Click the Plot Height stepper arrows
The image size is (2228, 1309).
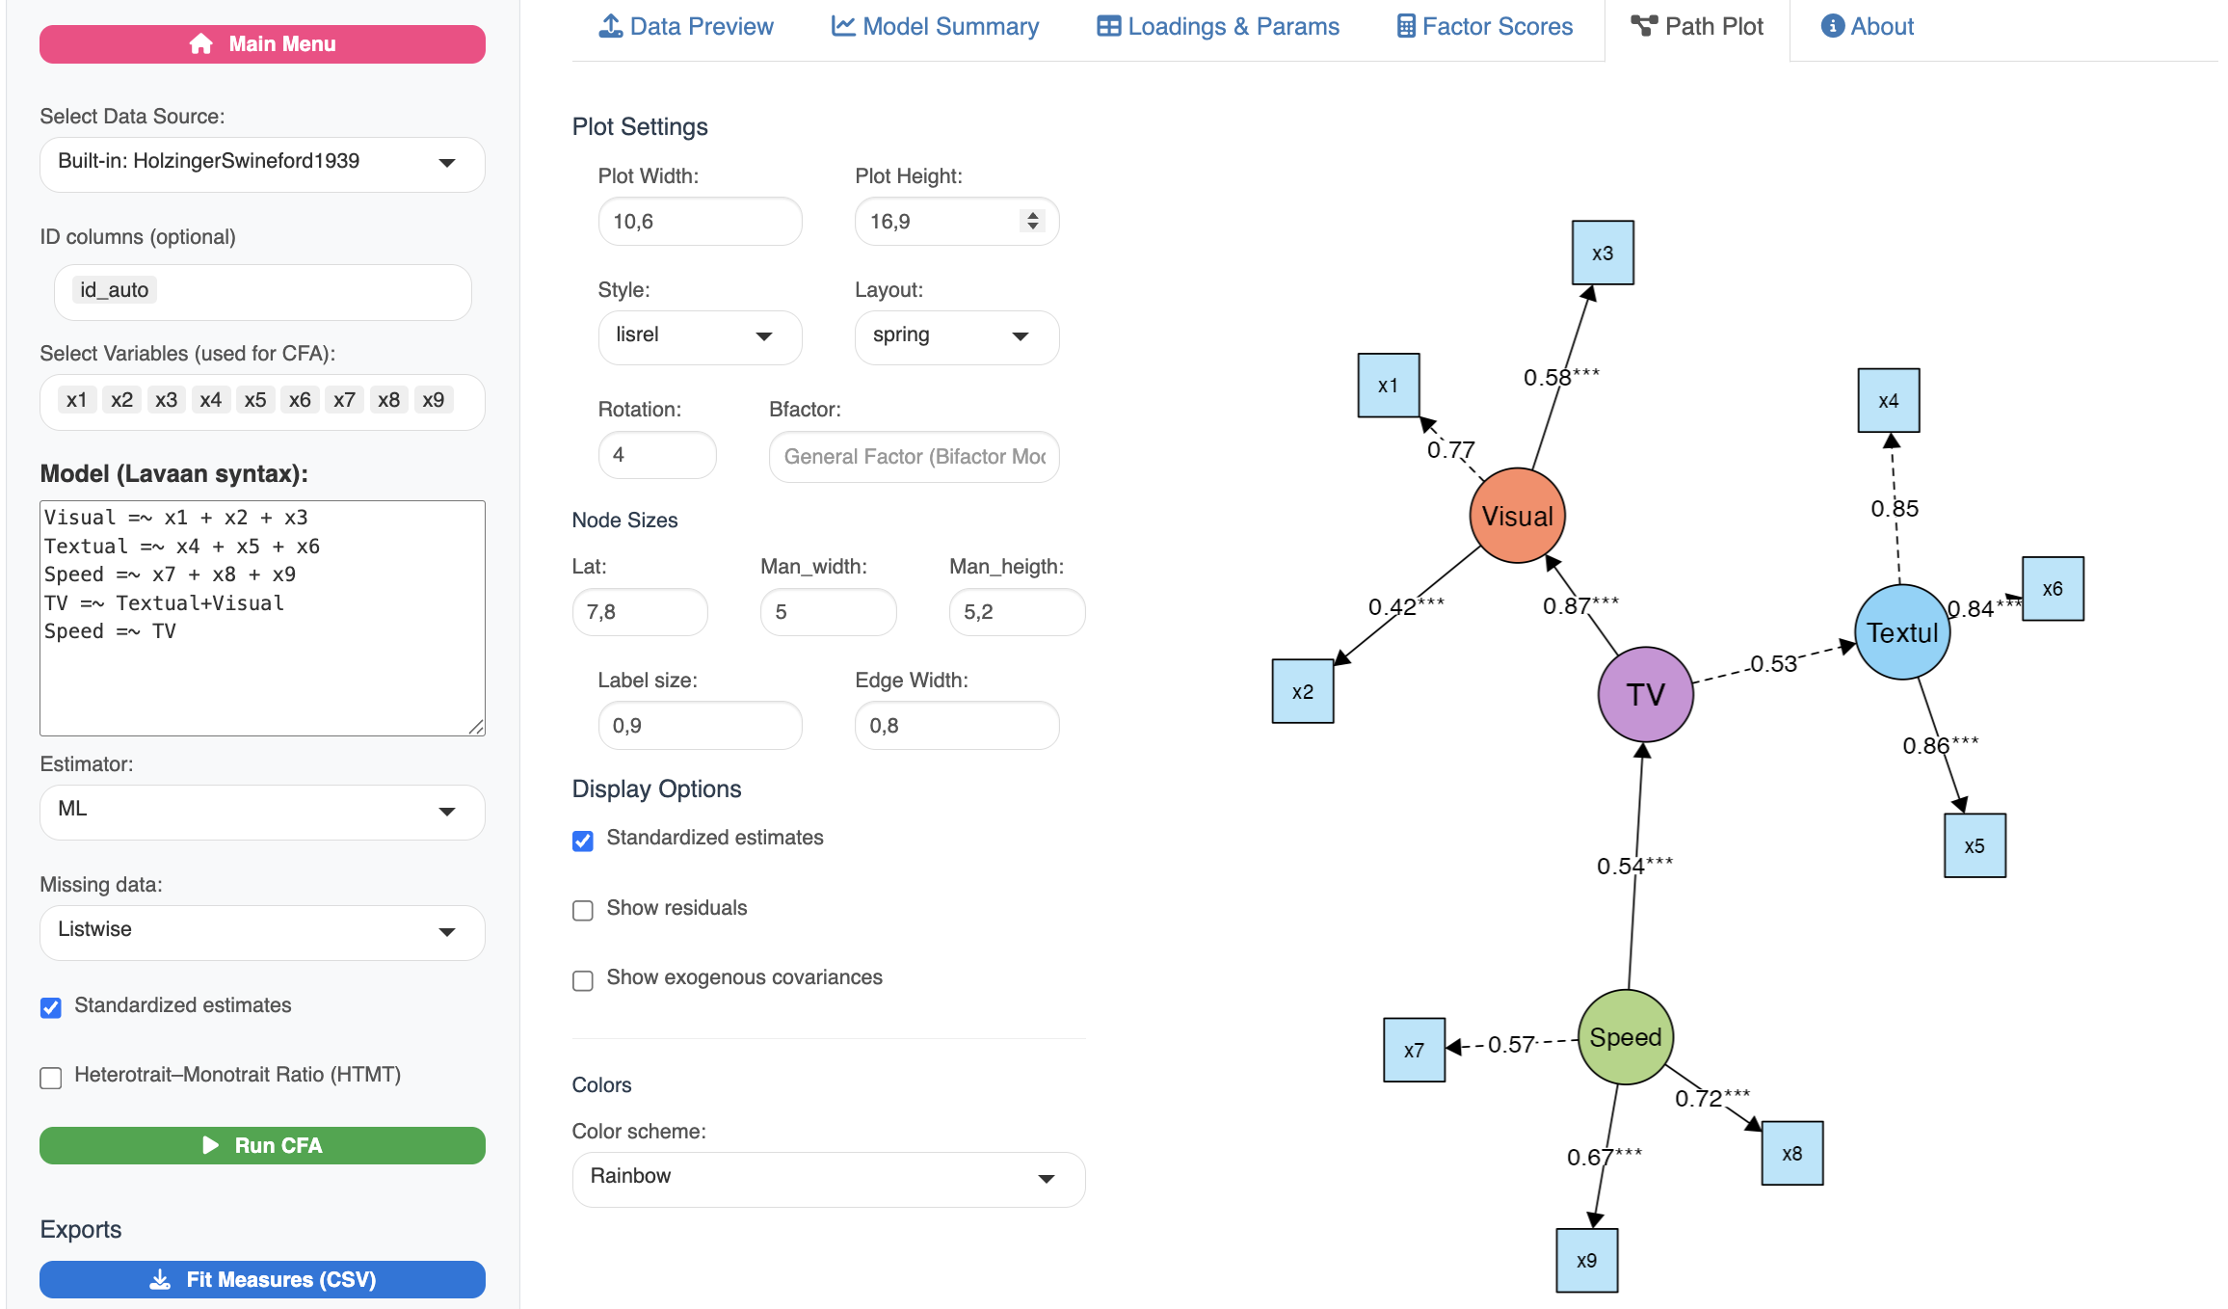pyautogui.click(x=1033, y=221)
